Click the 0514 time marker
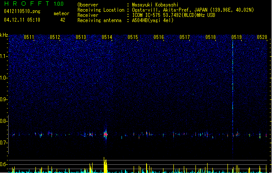Screen dimensions: 272x173 tap(107, 37)
